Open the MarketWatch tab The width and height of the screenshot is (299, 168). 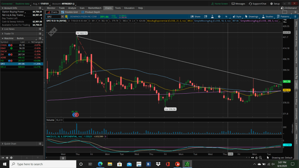click(x=95, y=8)
